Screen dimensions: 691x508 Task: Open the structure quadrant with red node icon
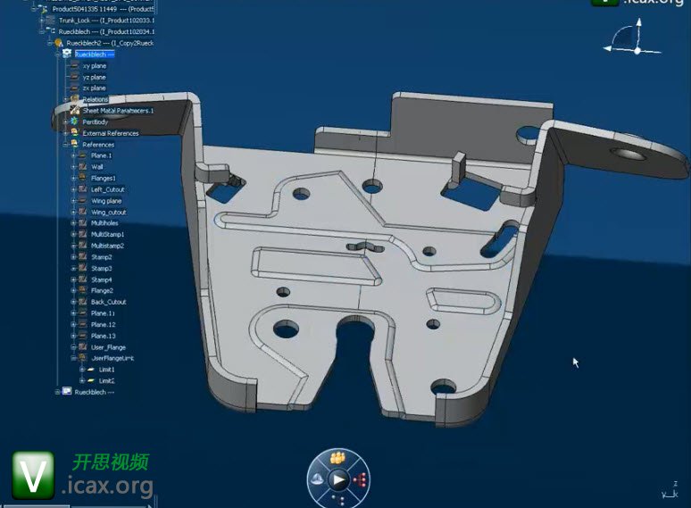(x=360, y=479)
